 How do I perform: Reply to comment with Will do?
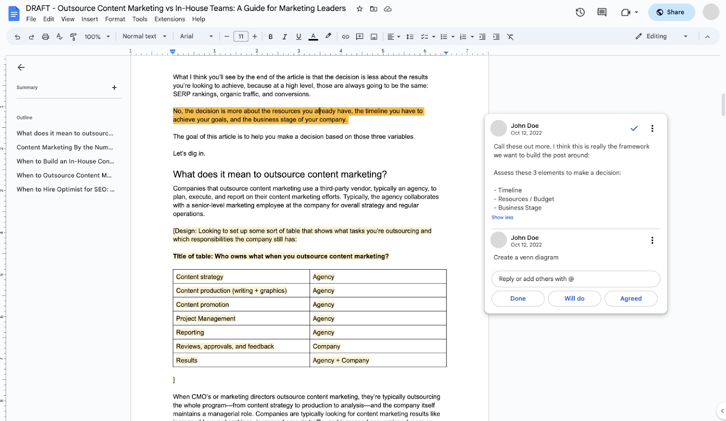(574, 298)
